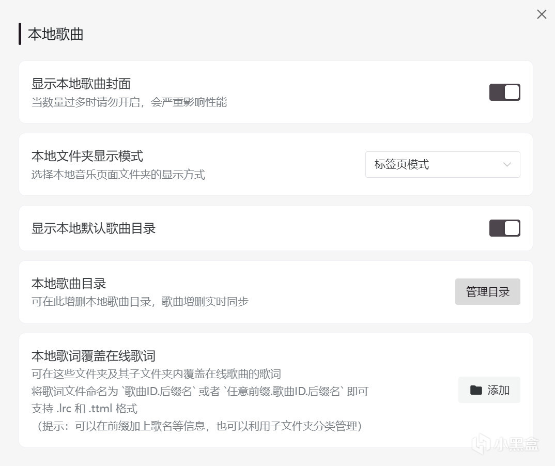Click the 显示本地歌曲封面 label

tap(81, 84)
